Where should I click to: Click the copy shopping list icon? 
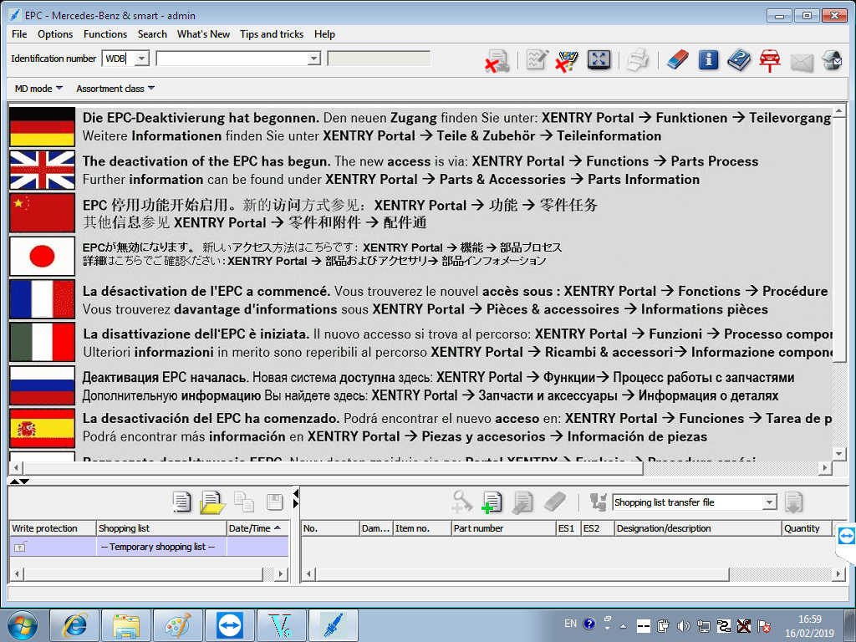click(x=243, y=502)
